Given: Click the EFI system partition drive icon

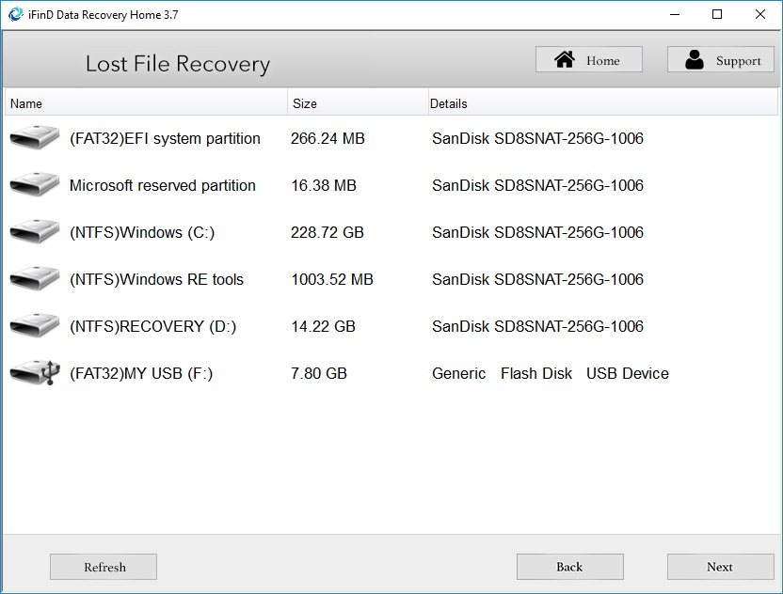Looking at the screenshot, I should (x=35, y=137).
